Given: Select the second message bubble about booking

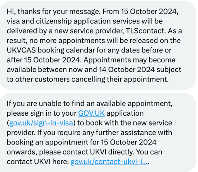Looking at the screenshot, I should pos(98,132).
